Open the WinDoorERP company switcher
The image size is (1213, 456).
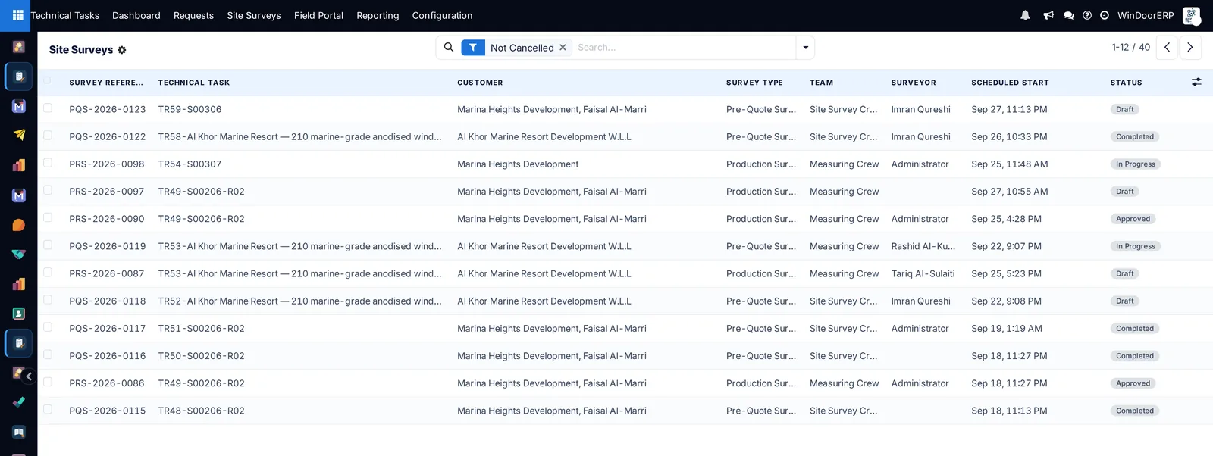click(x=1146, y=15)
